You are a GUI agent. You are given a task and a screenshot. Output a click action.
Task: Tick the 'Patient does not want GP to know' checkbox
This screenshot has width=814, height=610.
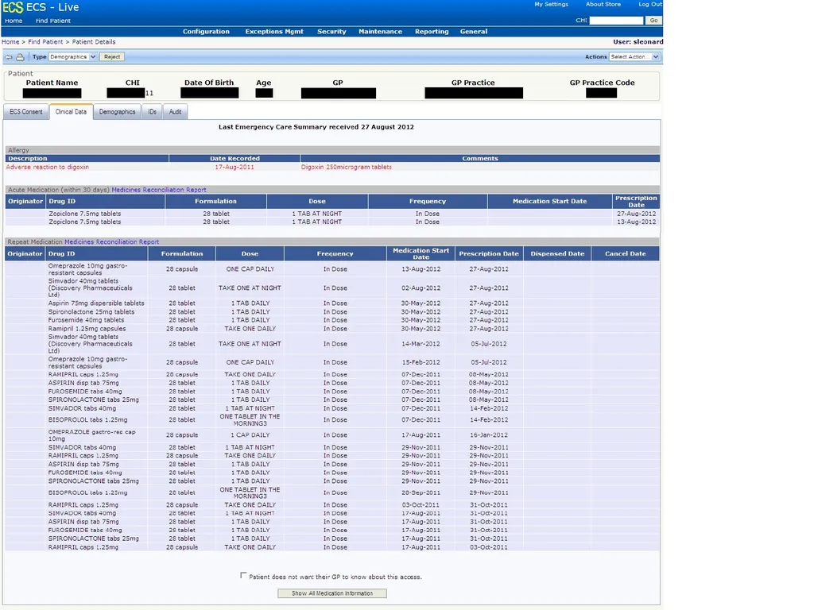(x=243, y=575)
